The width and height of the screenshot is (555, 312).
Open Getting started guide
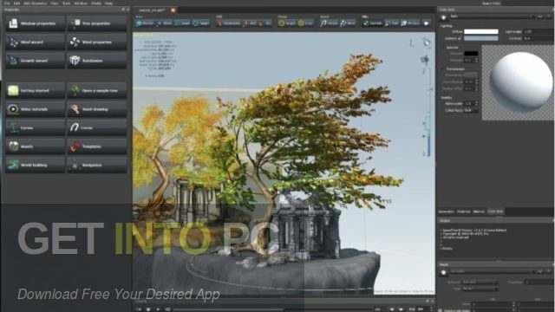tap(35, 90)
